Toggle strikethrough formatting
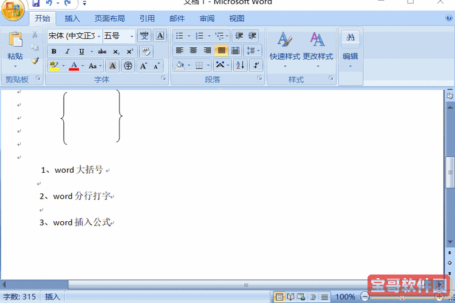This screenshot has height=303, width=455. pyautogui.click(x=102, y=52)
